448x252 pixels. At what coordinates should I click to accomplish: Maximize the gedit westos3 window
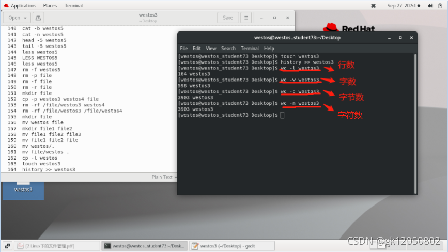[x=274, y=18]
